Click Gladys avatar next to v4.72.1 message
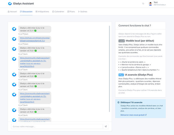This screenshot has width=174, height=135. click(14, 29)
